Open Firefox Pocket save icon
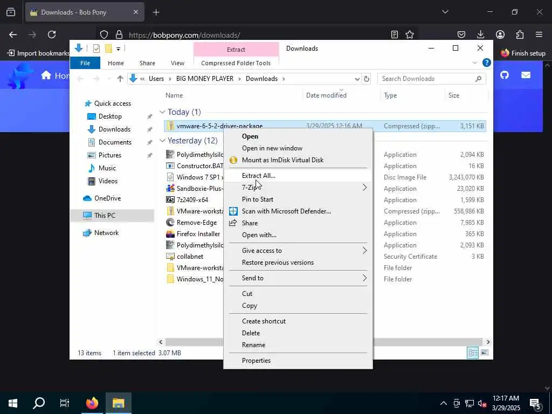Image resolution: width=552 pixels, height=414 pixels. 461,34
